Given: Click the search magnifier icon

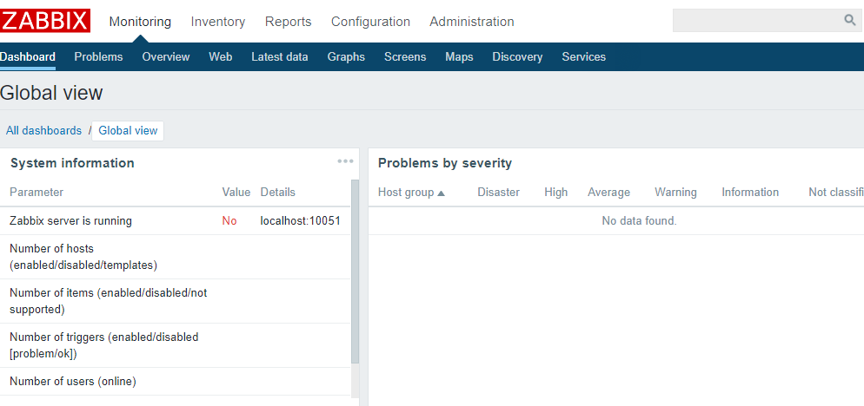Looking at the screenshot, I should (x=849, y=21).
